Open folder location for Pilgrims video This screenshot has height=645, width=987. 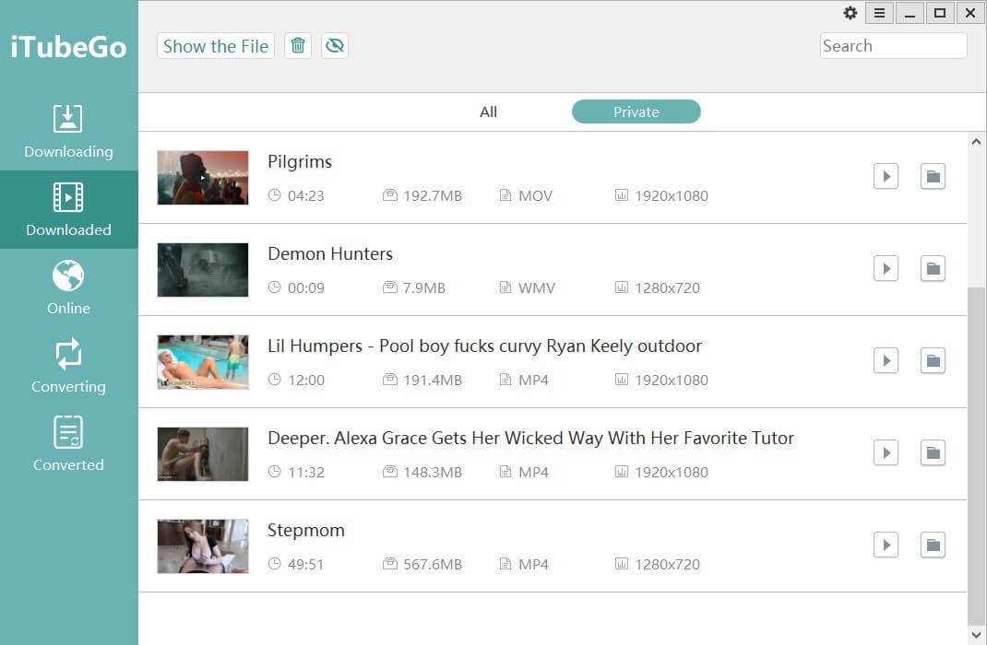(933, 176)
